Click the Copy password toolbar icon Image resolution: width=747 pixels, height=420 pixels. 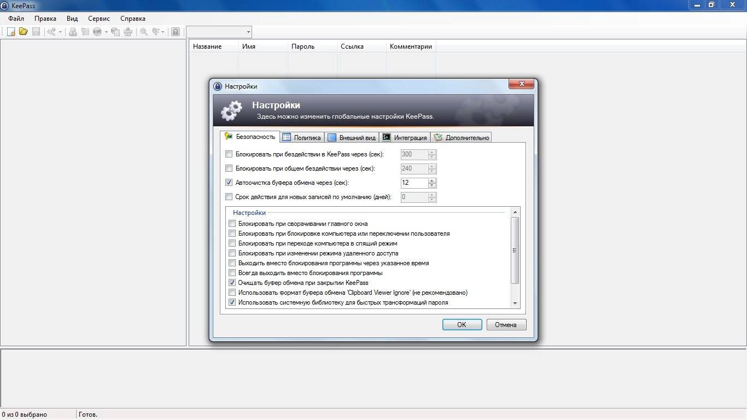coord(85,32)
